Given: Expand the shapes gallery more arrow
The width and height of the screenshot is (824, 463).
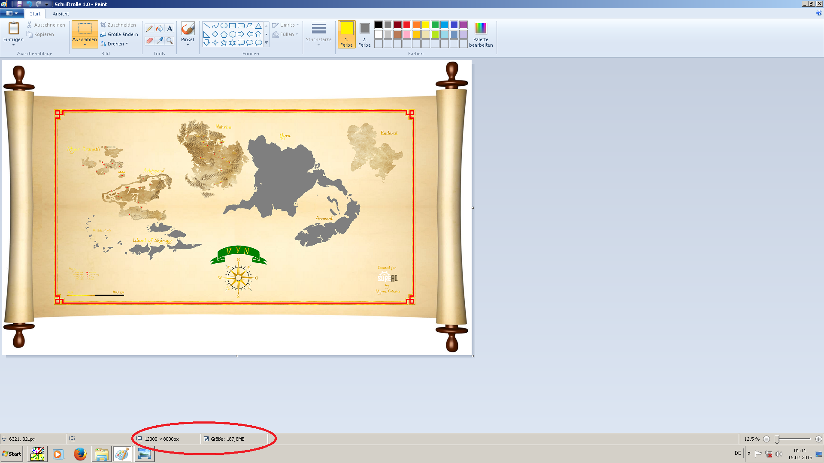Looking at the screenshot, I should pyautogui.click(x=267, y=43).
